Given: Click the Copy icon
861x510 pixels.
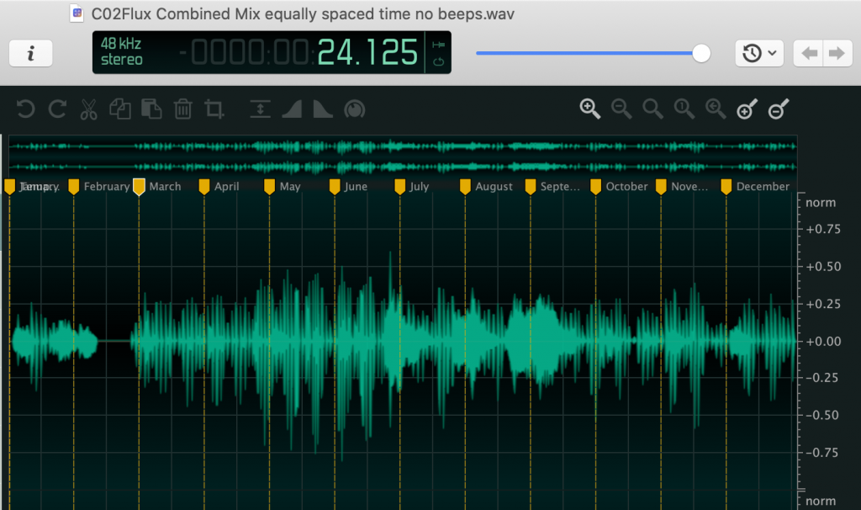Looking at the screenshot, I should pos(119,109).
